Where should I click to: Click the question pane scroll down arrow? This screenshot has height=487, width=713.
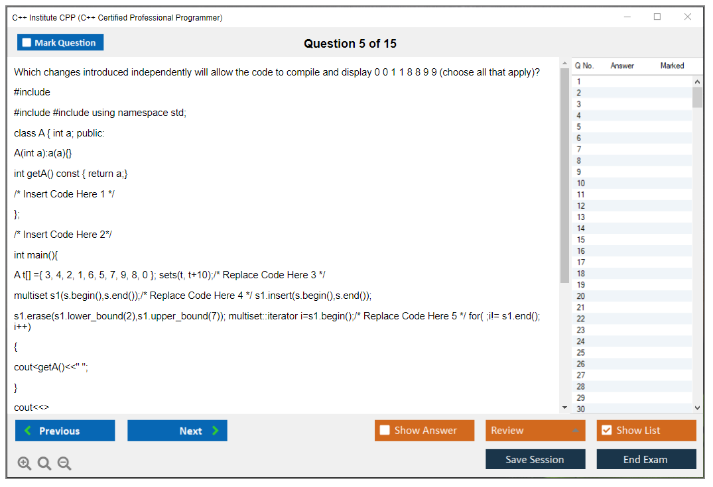coord(564,407)
